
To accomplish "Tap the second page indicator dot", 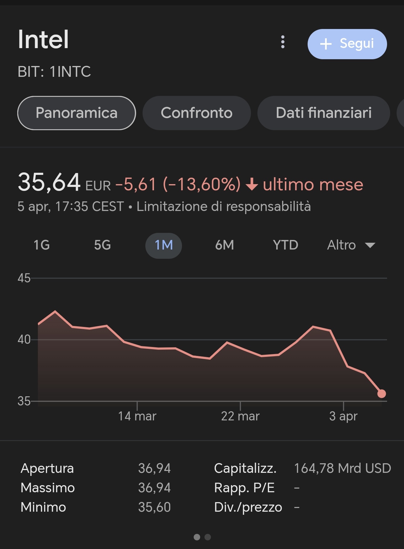I will 208,537.
